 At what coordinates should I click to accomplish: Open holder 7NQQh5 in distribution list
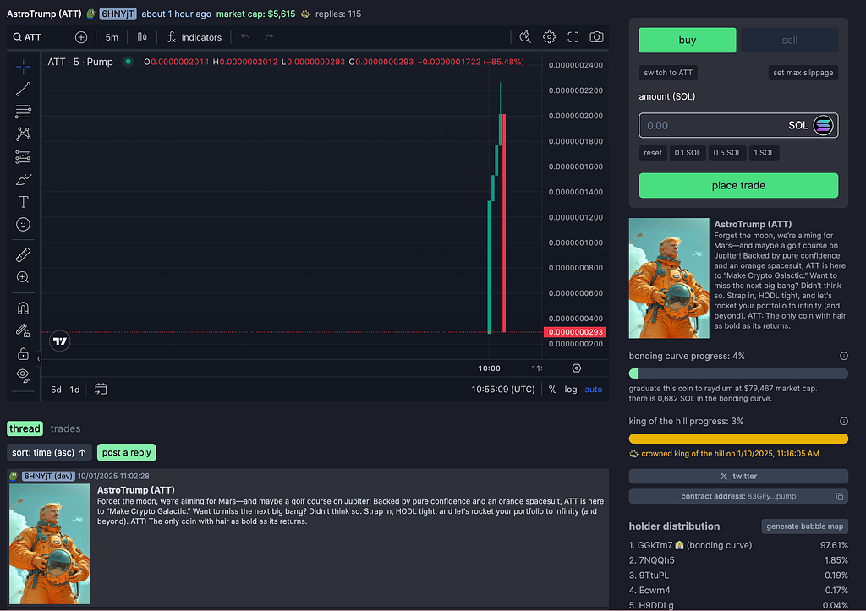coord(656,560)
